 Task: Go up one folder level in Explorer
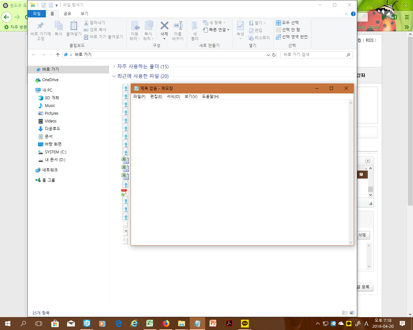[x=58, y=55]
